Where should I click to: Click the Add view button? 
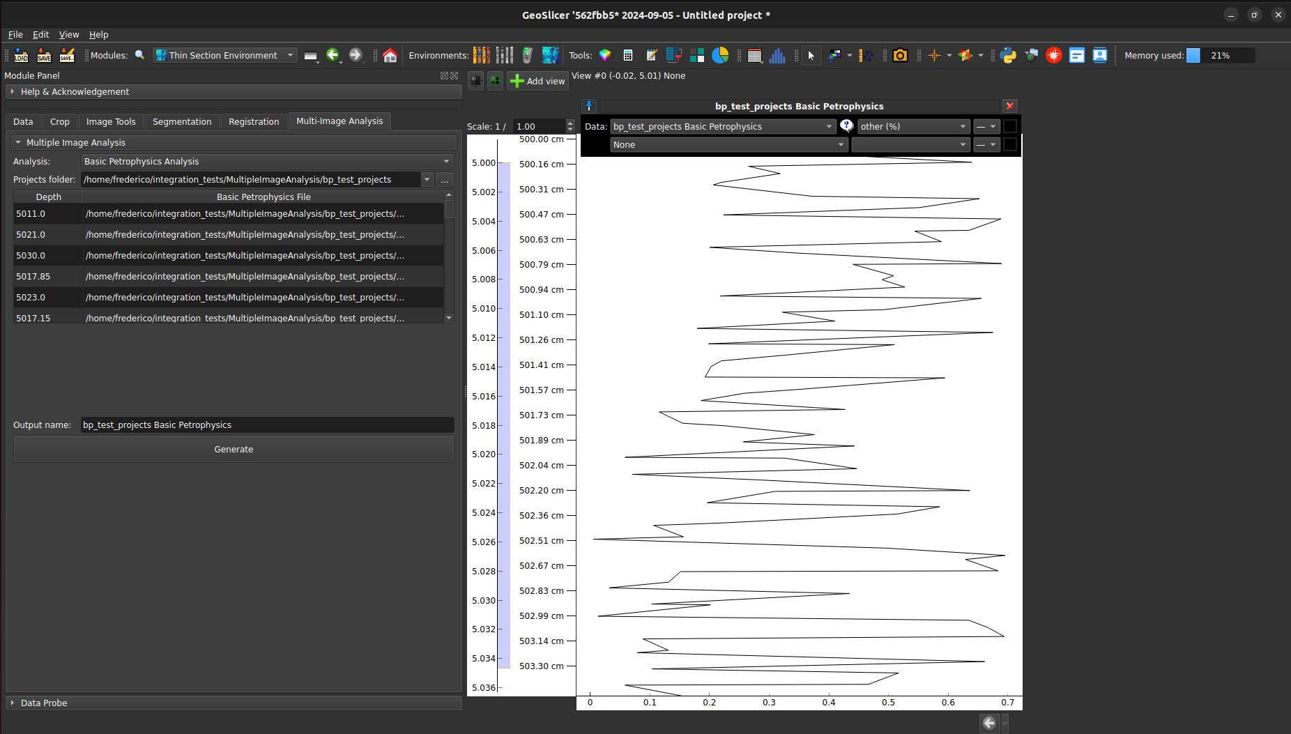coord(537,82)
